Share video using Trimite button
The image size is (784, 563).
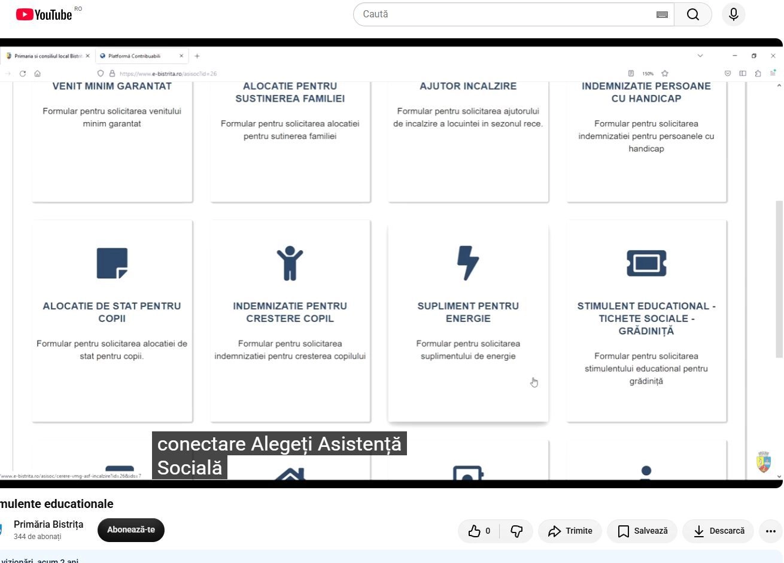[570, 531]
